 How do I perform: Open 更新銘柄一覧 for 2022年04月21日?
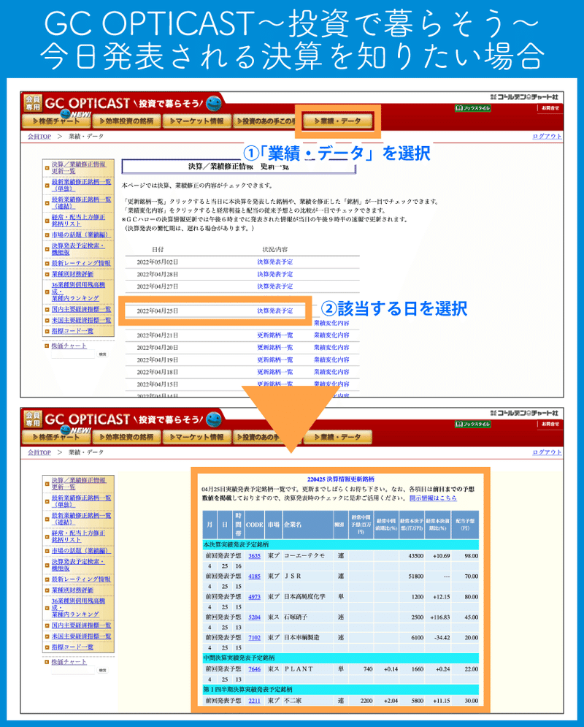coord(274,335)
